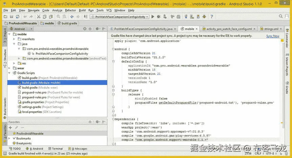Click the Replace toolbar icon
The width and height of the screenshot is (292, 158).
tap(64, 17)
